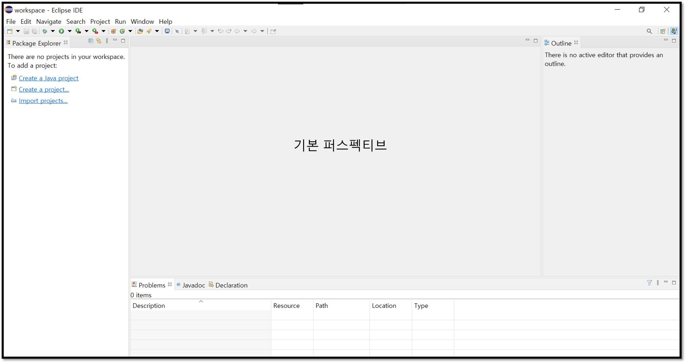Open the Help menu

point(166,21)
